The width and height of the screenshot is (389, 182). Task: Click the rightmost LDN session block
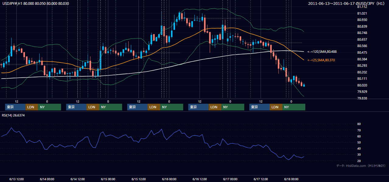[x=276, y=107]
